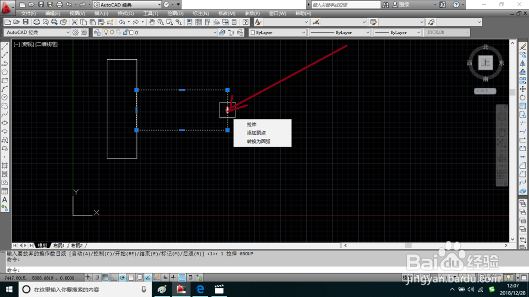Switch to the 布局1 layout tab
This screenshot has height=297, width=529.
[59, 245]
